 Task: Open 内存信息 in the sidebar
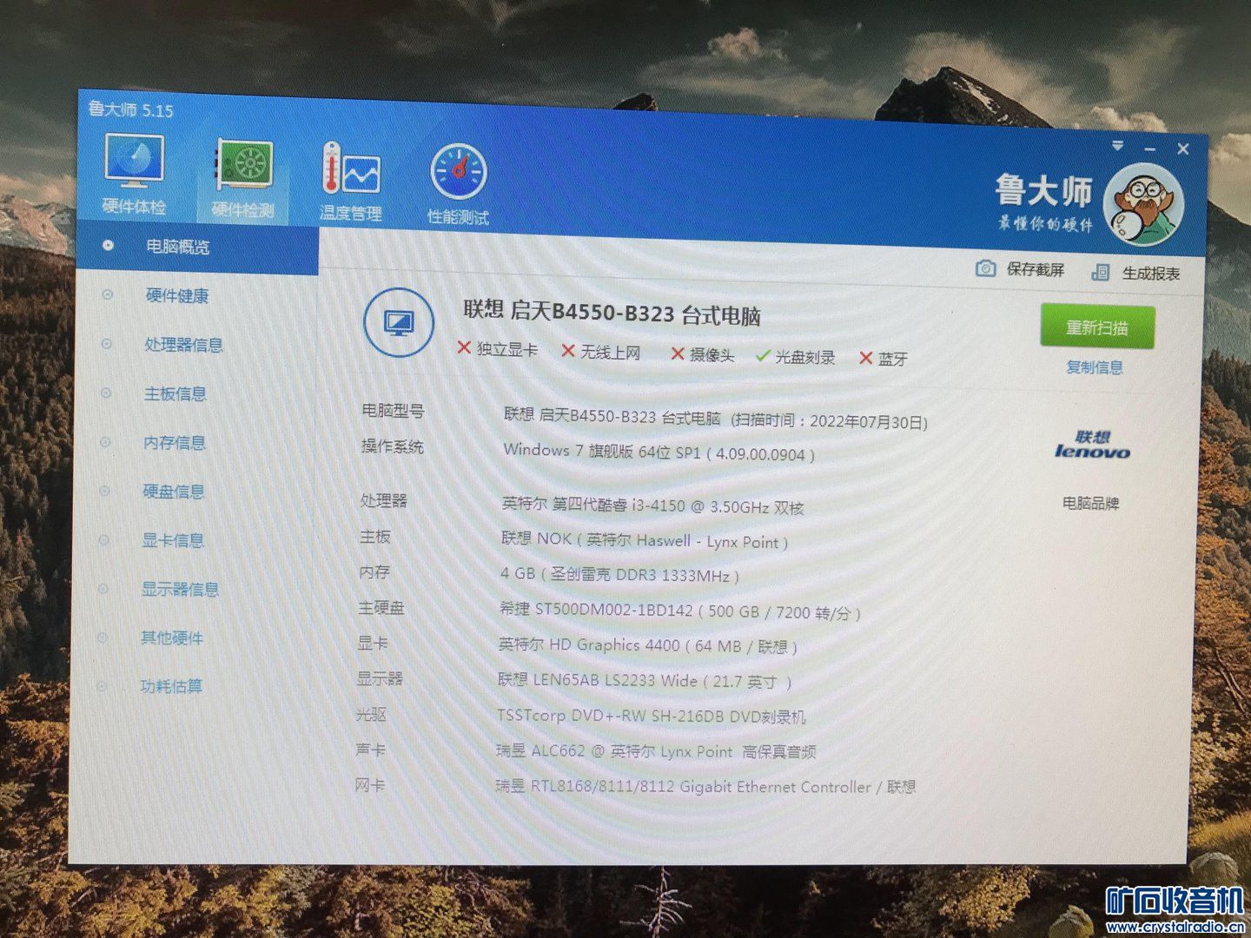pyautogui.click(x=175, y=443)
